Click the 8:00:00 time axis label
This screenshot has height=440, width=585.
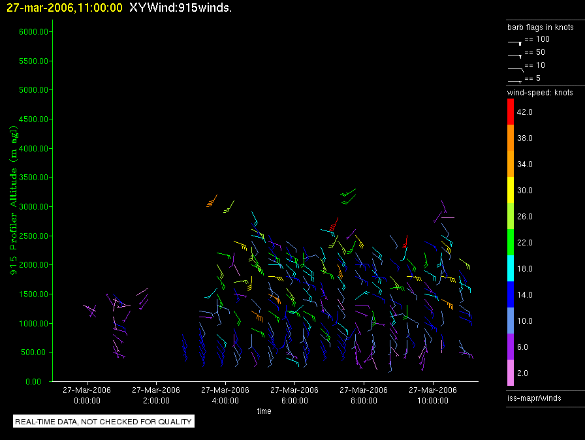pyautogui.click(x=364, y=401)
